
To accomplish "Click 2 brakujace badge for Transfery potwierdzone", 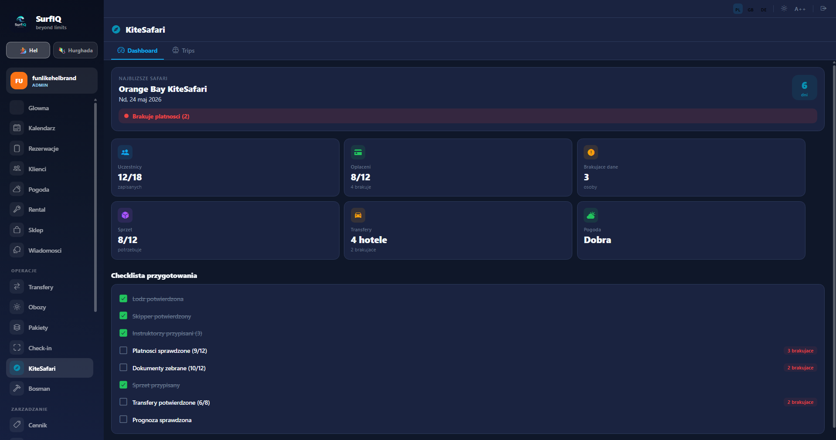I will [800, 402].
